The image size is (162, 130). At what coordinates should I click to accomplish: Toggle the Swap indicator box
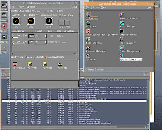point(67,23)
